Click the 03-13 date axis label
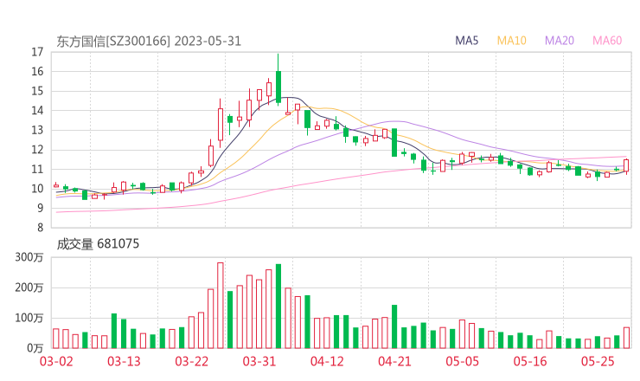Viewport: 640px width, 381px height. pos(124,361)
